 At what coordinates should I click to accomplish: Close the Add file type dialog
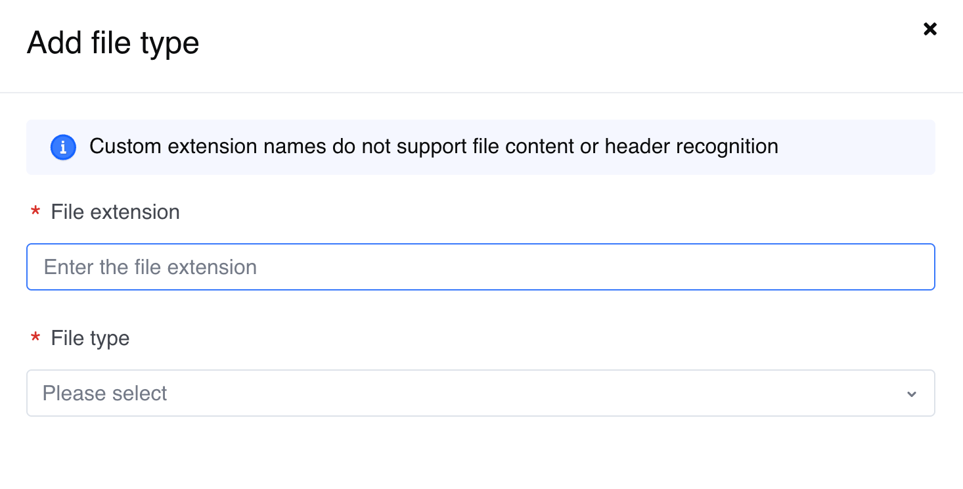(929, 29)
